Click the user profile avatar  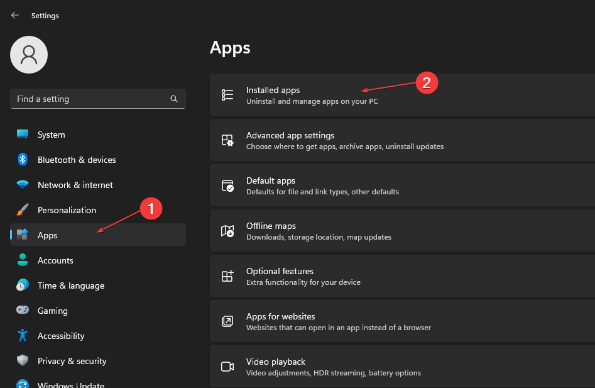29,55
